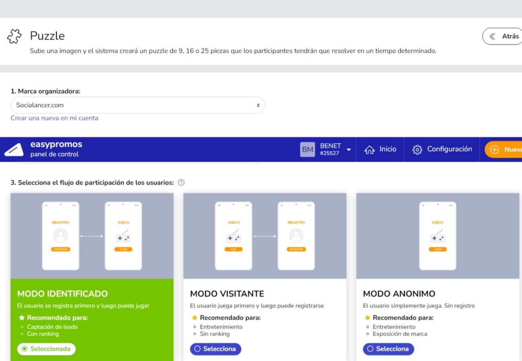This screenshot has height=361, width=522.
Task: Click the Modo Identificado illustration
Action: click(x=92, y=236)
